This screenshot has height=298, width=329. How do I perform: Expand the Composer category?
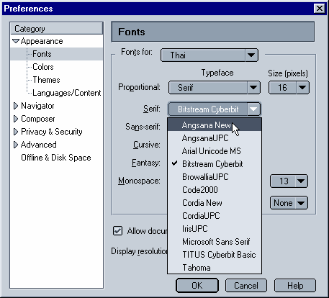pyautogui.click(x=16, y=119)
